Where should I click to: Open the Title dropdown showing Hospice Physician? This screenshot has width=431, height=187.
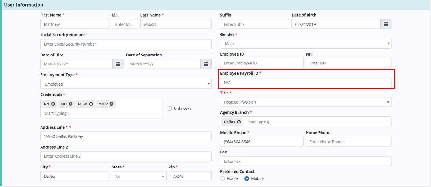(x=305, y=102)
